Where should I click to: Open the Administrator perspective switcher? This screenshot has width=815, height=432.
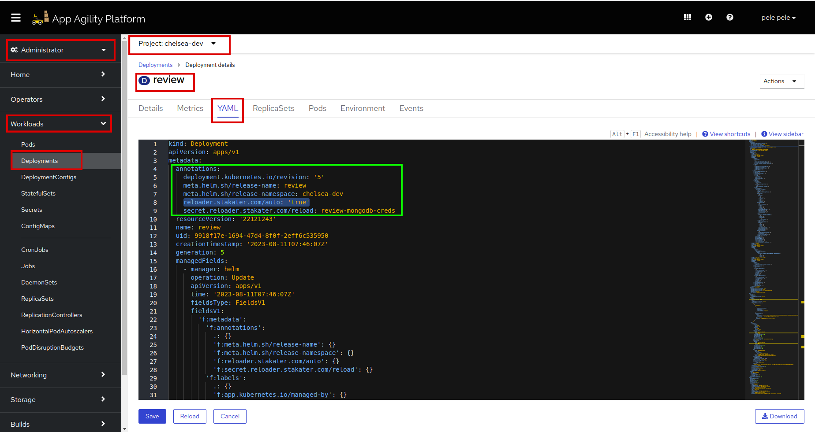[60, 50]
